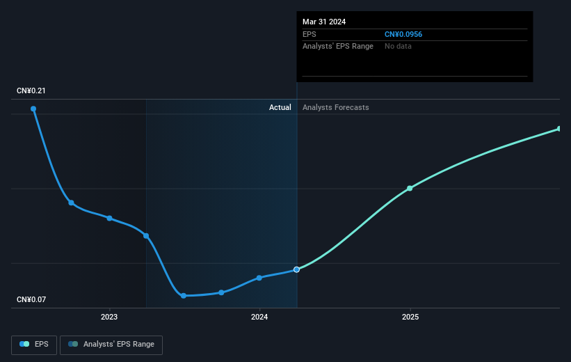Click the CN¥0.07 y-axis label
The height and width of the screenshot is (362, 571).
31,299
